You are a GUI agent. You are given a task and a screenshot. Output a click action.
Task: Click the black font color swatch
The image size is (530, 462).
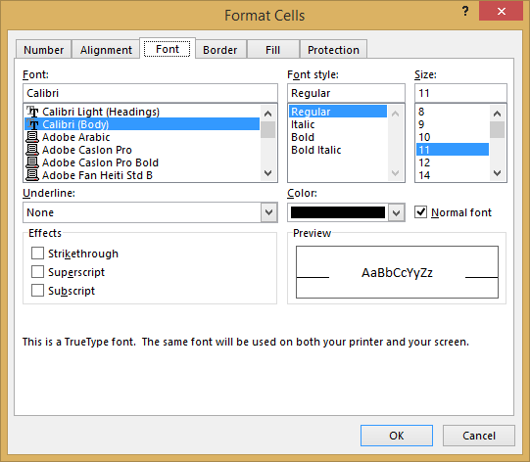(338, 212)
